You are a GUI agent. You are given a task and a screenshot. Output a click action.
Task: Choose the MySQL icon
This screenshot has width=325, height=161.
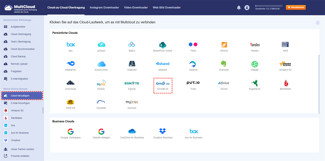click(101, 83)
